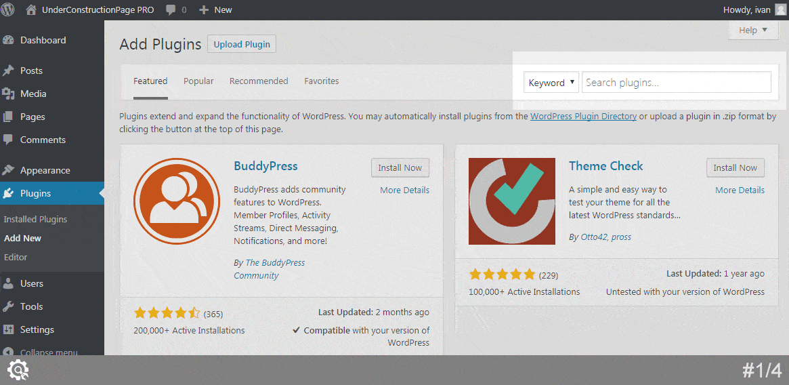Image resolution: width=789 pixels, height=385 pixels.
Task: Click the Media icon in sidebar
Action: pos(8,94)
